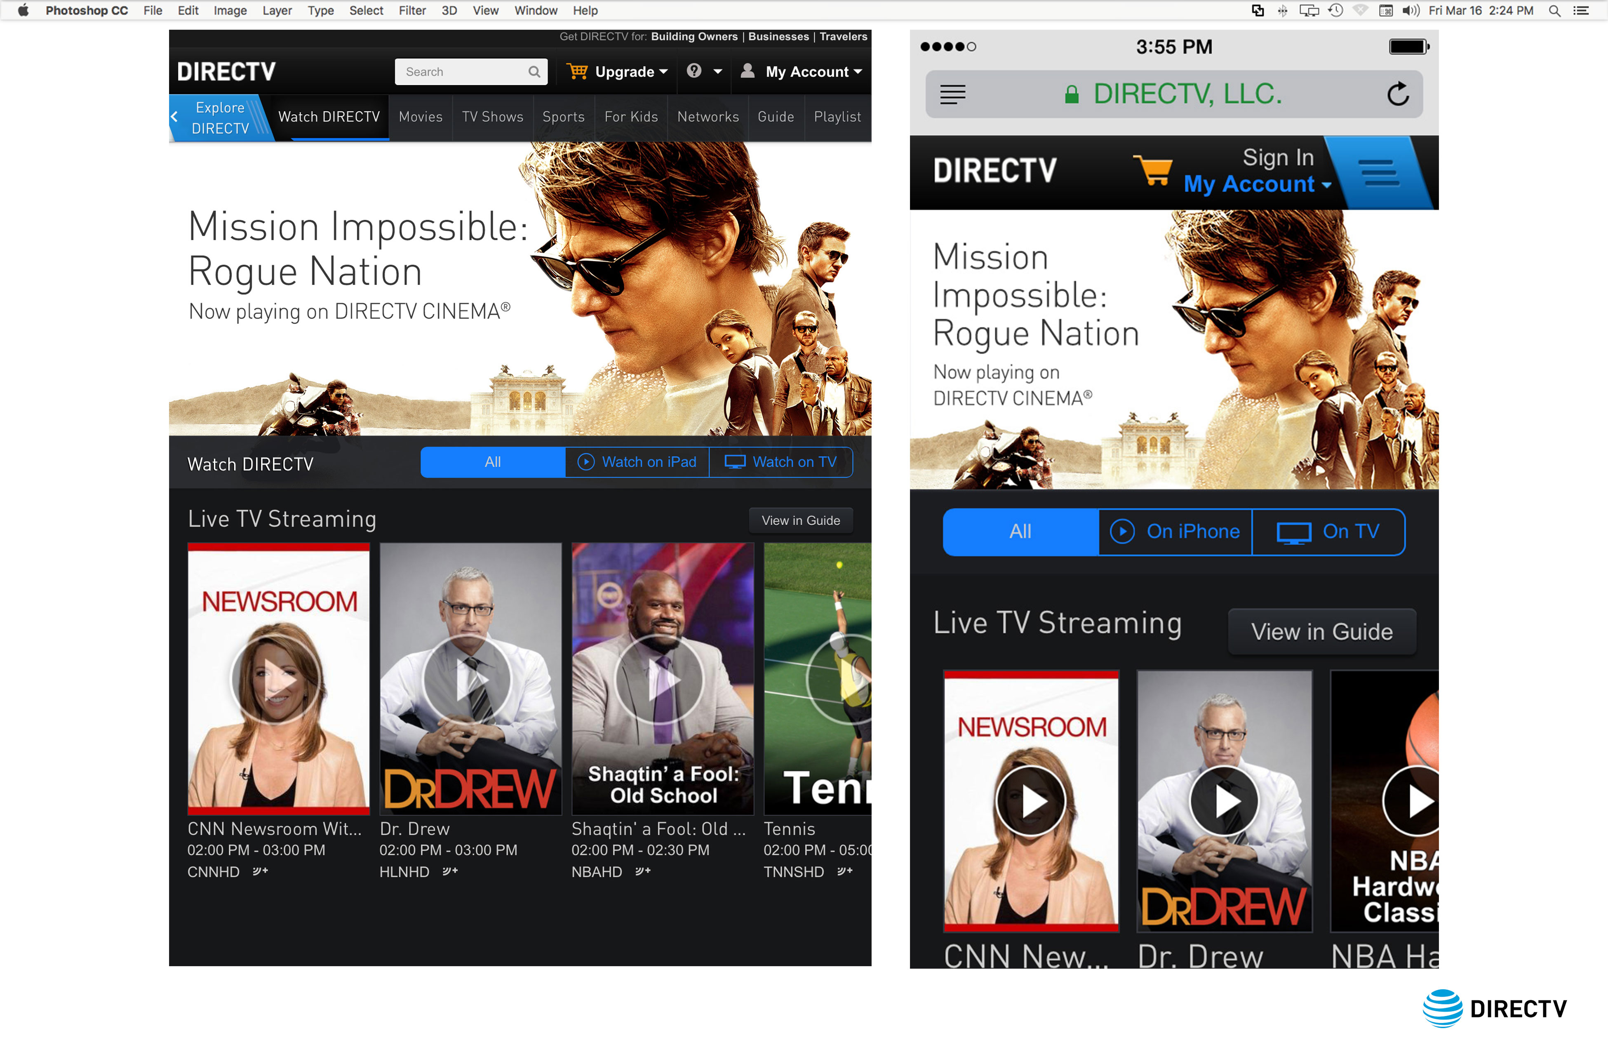1608x1059 pixels.
Task: Click the AirPlay display menu bar icon
Action: pyautogui.click(x=1309, y=11)
